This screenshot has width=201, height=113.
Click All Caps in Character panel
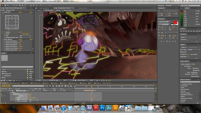pos(167,41)
